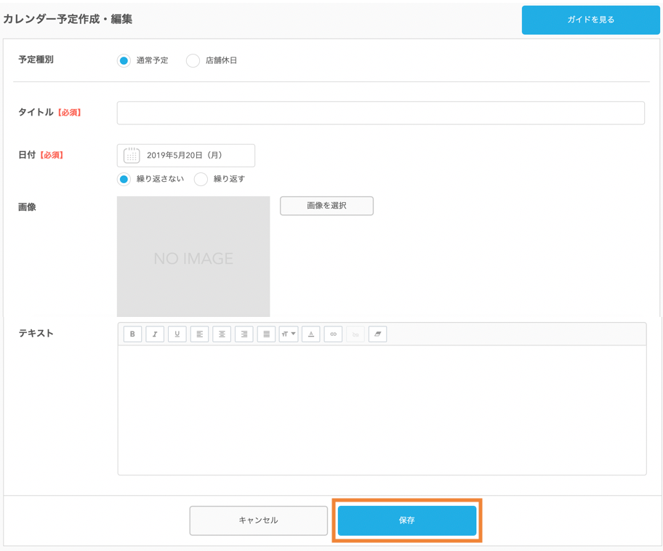The width and height of the screenshot is (663, 551).
Task: Click the NO IMAGE placeholder thumbnail
Action: [x=193, y=257]
